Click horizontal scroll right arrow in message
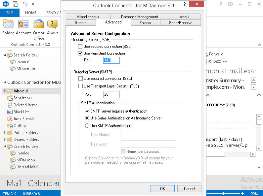Image resolution: width=263 pixels, height=196 pixels. [x=253, y=154]
